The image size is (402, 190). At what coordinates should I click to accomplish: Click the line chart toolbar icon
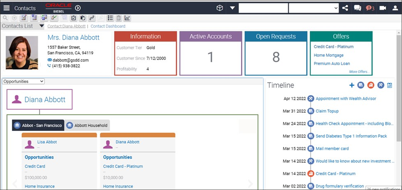point(127,18)
